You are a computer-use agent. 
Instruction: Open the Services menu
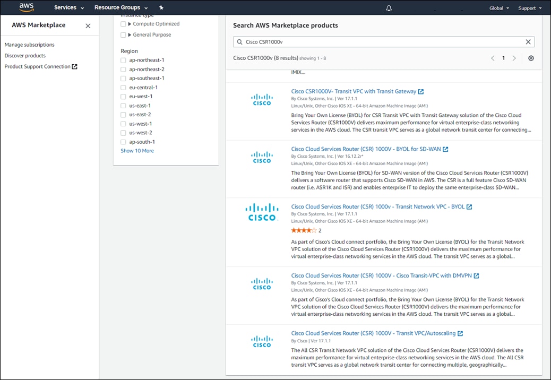(x=69, y=7)
